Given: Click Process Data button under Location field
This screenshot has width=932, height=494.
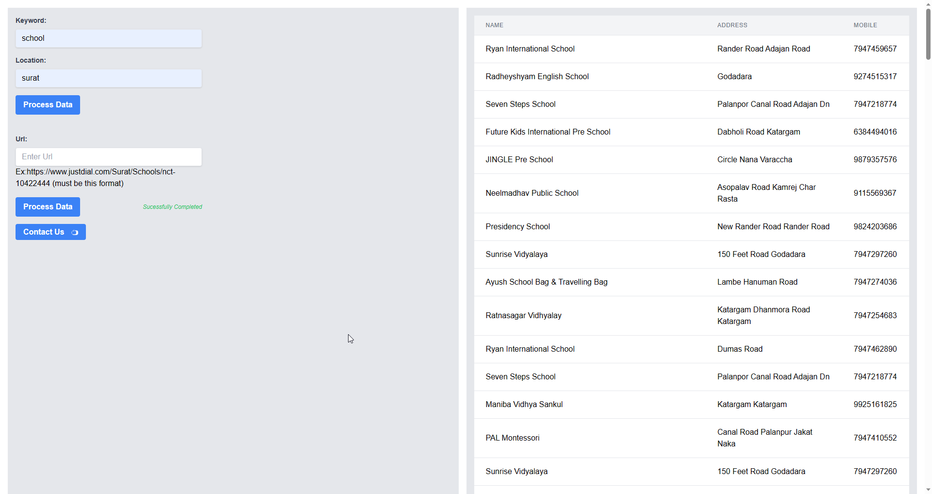Looking at the screenshot, I should 48,105.
